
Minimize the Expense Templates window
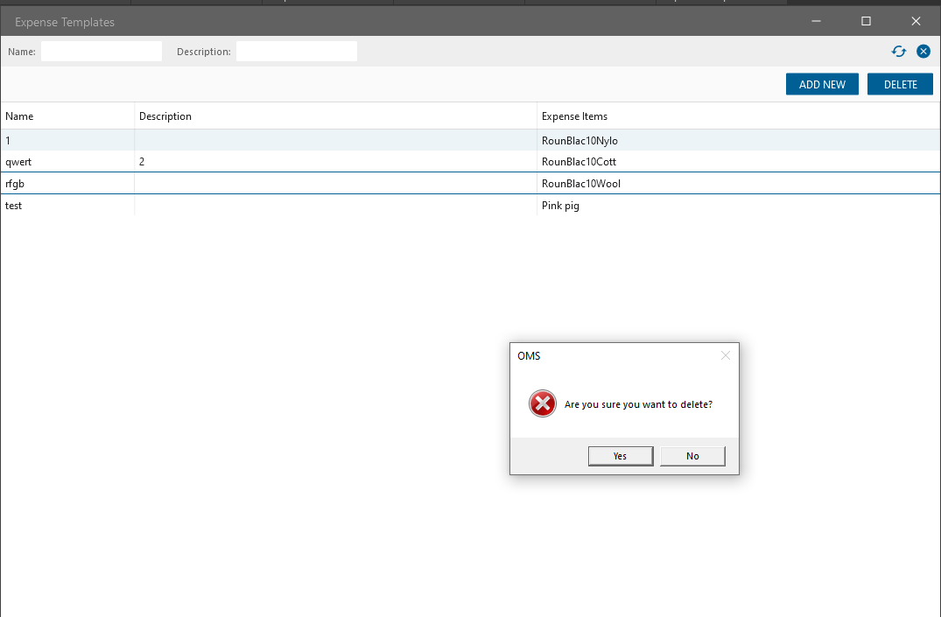815,21
